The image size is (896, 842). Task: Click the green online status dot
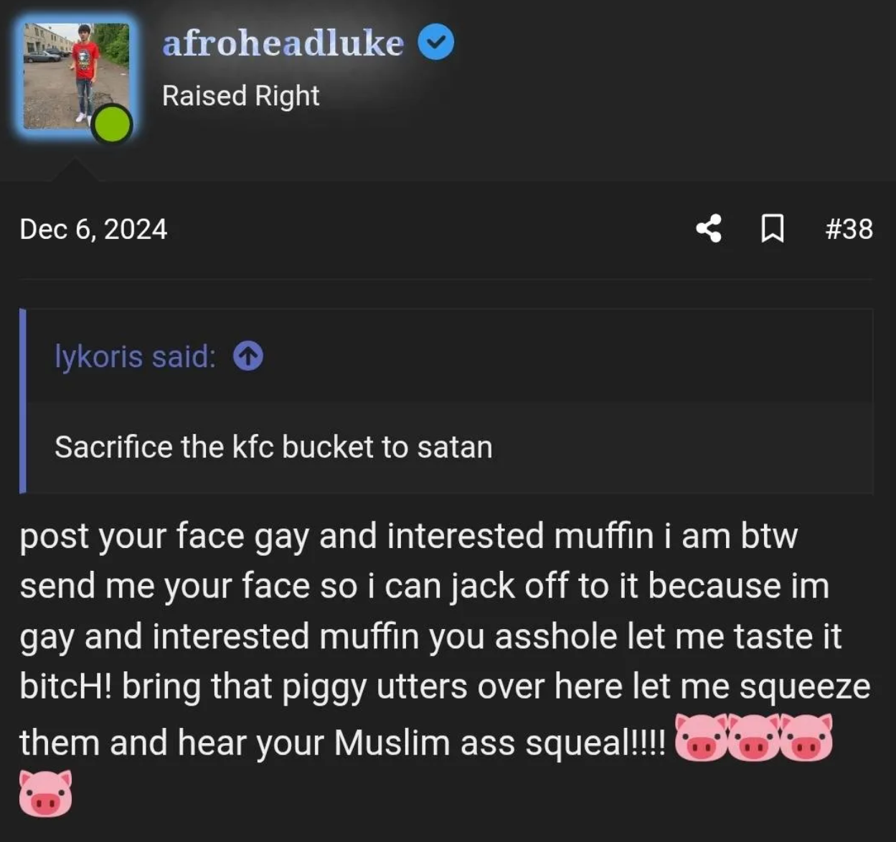112,124
